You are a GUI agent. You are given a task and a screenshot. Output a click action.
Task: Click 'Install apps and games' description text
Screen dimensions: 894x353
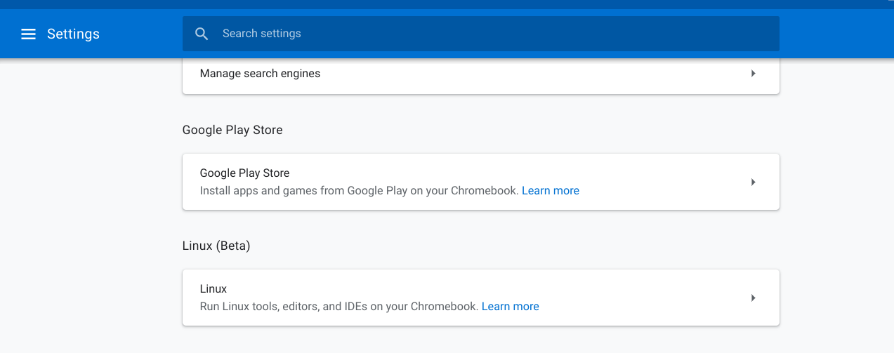[x=359, y=191]
